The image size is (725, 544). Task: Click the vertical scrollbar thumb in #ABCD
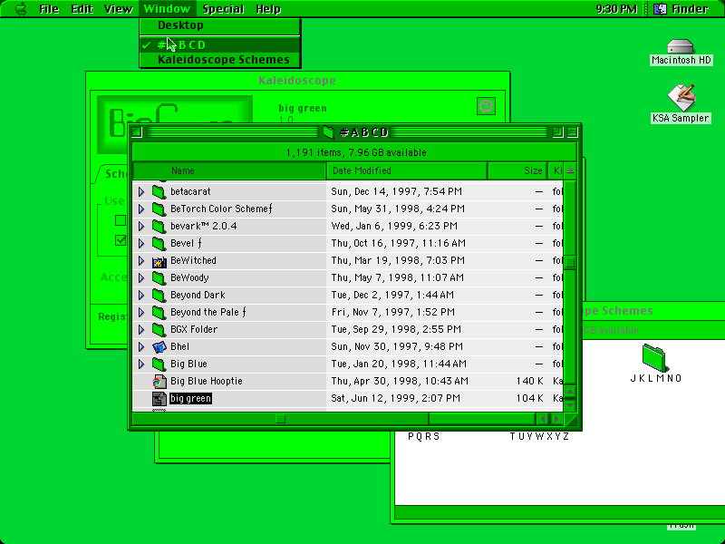tap(570, 262)
